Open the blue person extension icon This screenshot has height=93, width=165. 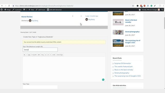[148, 6]
